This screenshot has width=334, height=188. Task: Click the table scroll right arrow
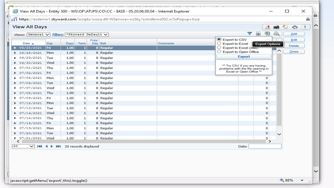coord(270,141)
